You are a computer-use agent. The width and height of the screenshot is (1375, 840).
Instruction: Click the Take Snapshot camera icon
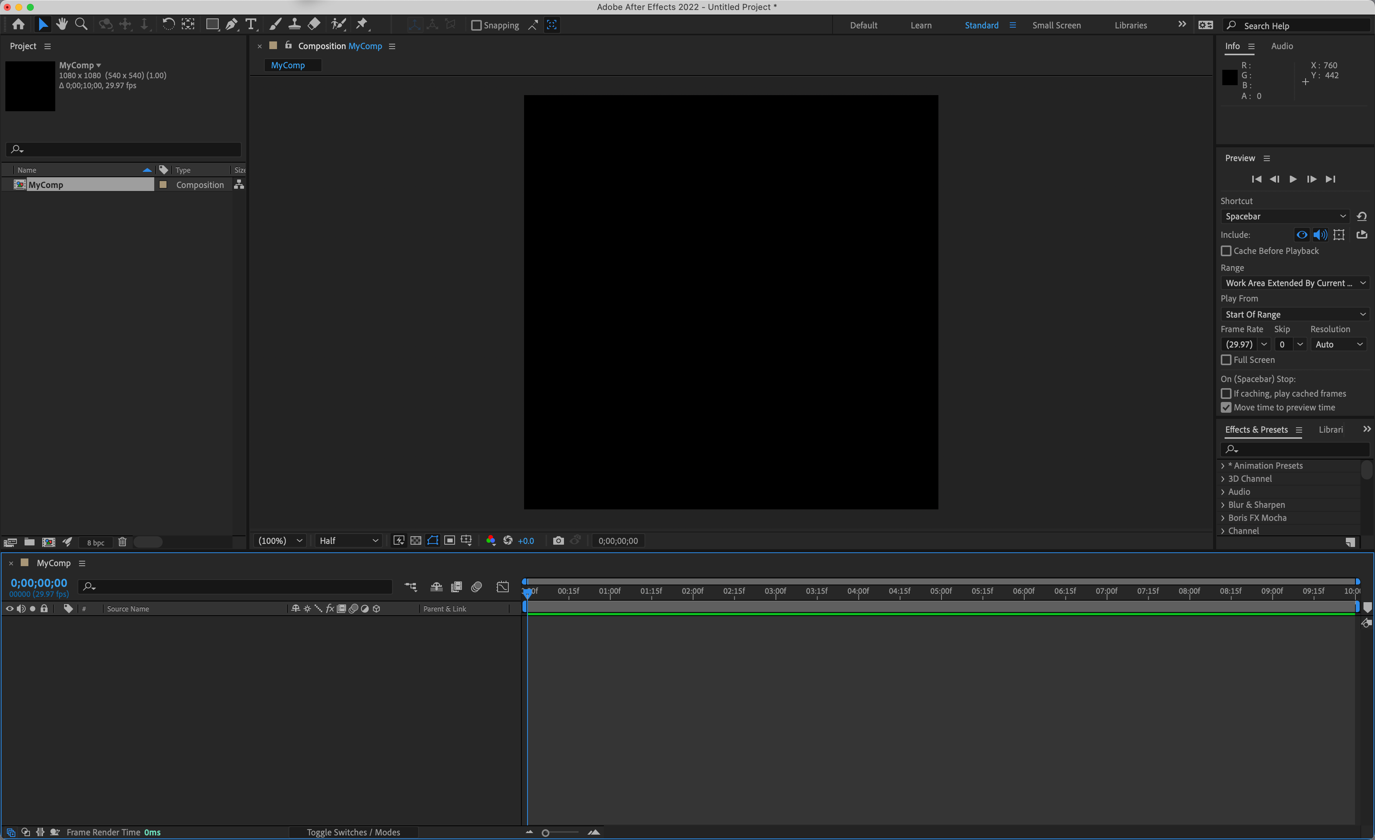pyautogui.click(x=558, y=540)
